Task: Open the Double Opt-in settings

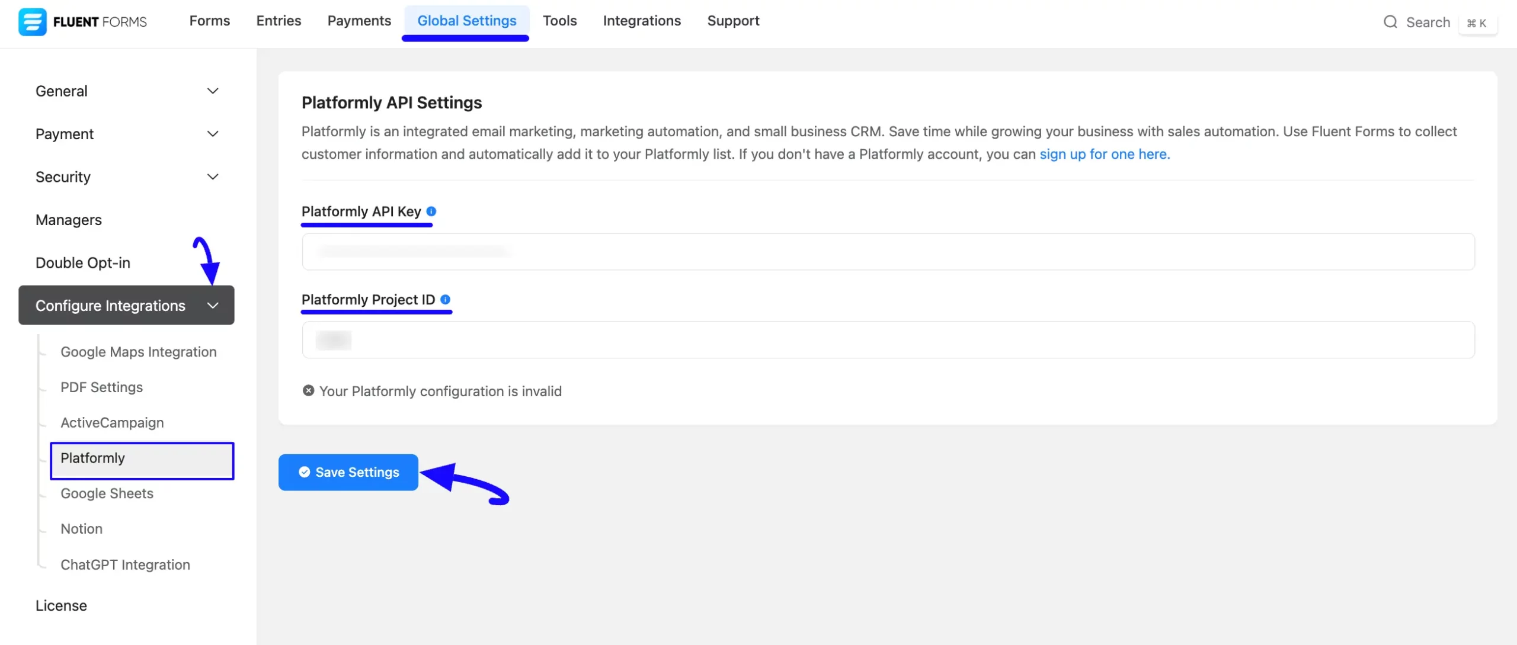Action: [x=83, y=263]
